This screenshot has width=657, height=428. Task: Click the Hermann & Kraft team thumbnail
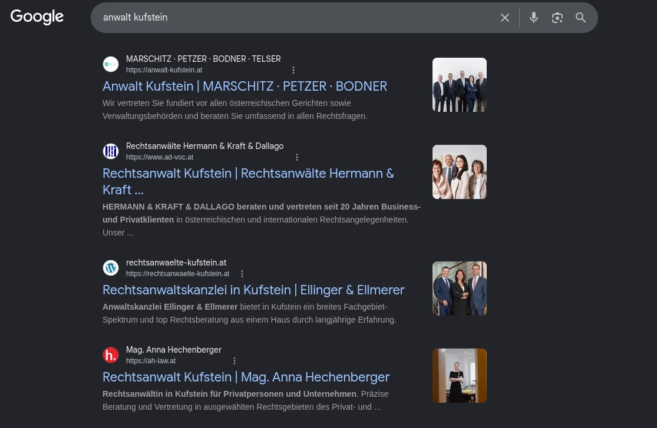(x=459, y=172)
